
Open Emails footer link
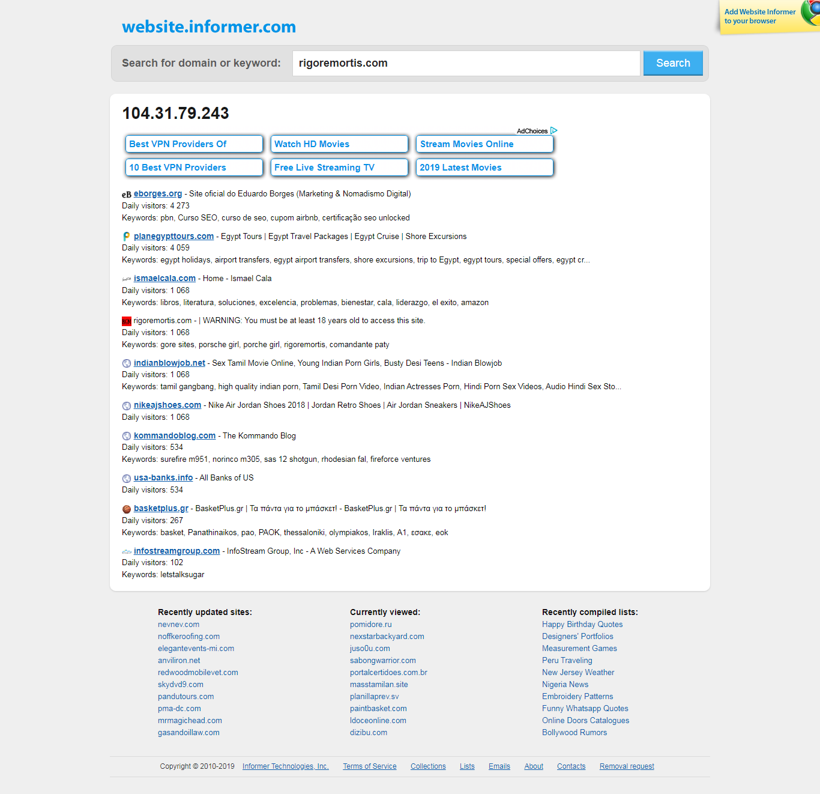click(499, 766)
